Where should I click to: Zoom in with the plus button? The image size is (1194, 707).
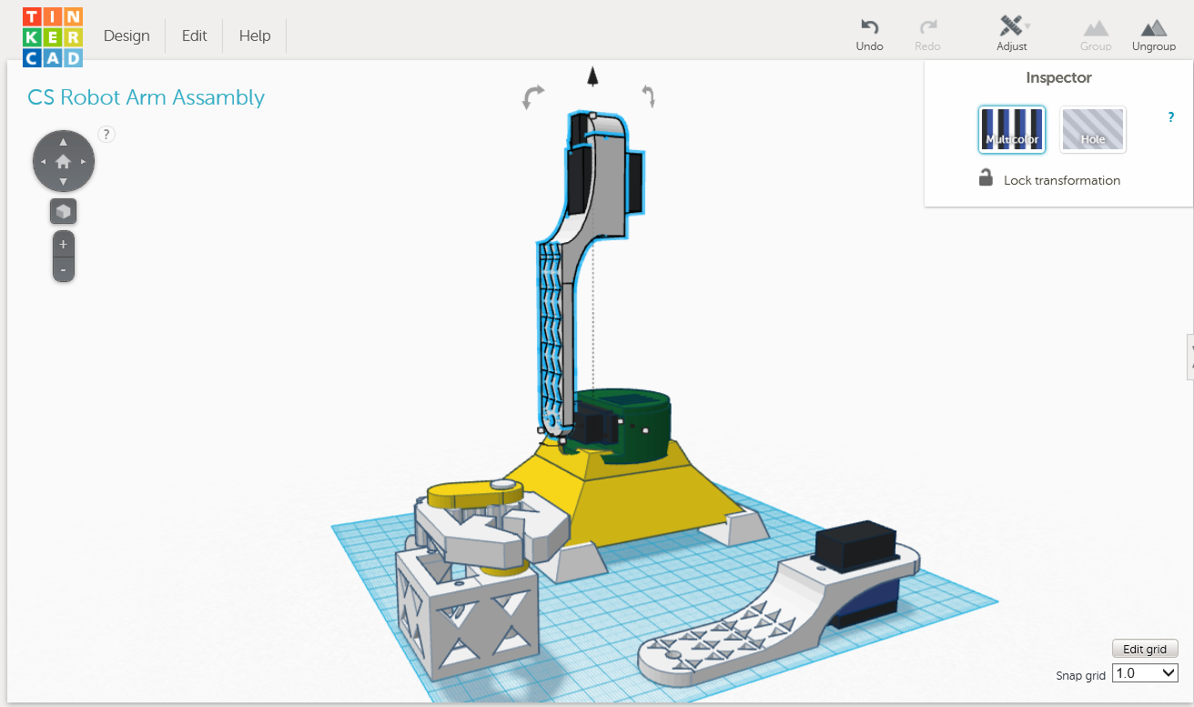coord(63,245)
